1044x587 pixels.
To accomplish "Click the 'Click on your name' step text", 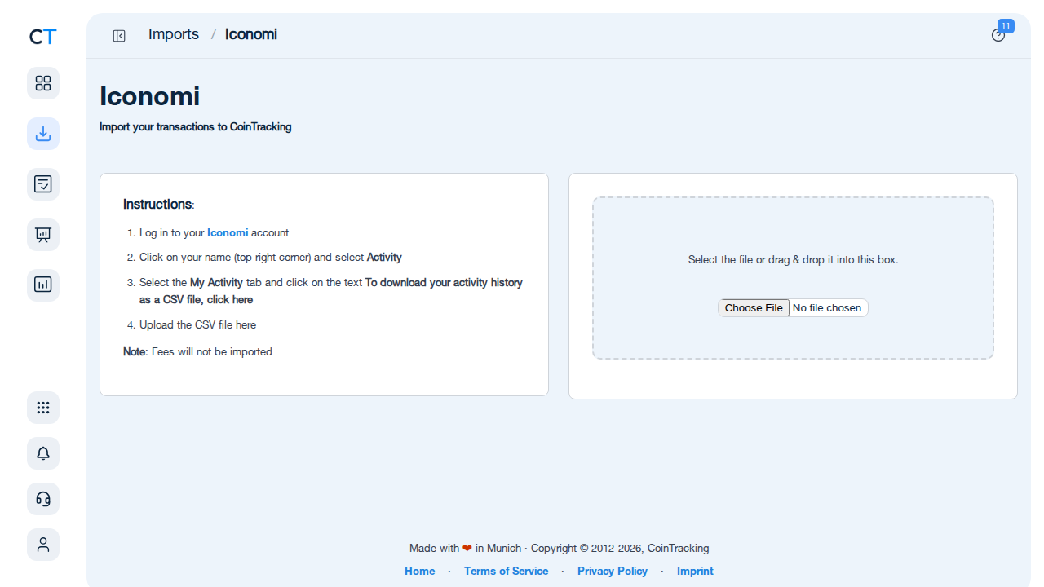I will tap(271, 257).
